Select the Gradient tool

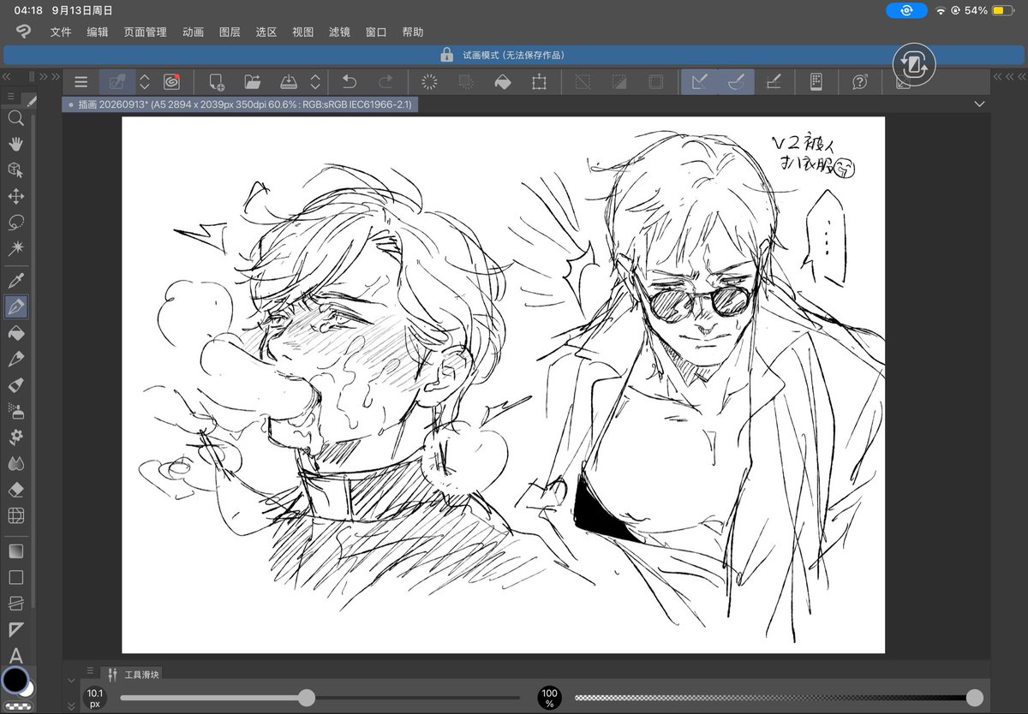pyautogui.click(x=15, y=551)
